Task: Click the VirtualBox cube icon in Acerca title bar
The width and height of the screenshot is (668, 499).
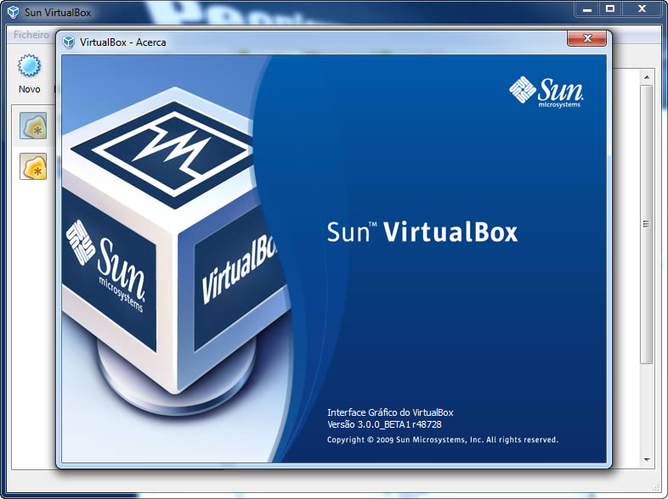Action: coord(68,42)
